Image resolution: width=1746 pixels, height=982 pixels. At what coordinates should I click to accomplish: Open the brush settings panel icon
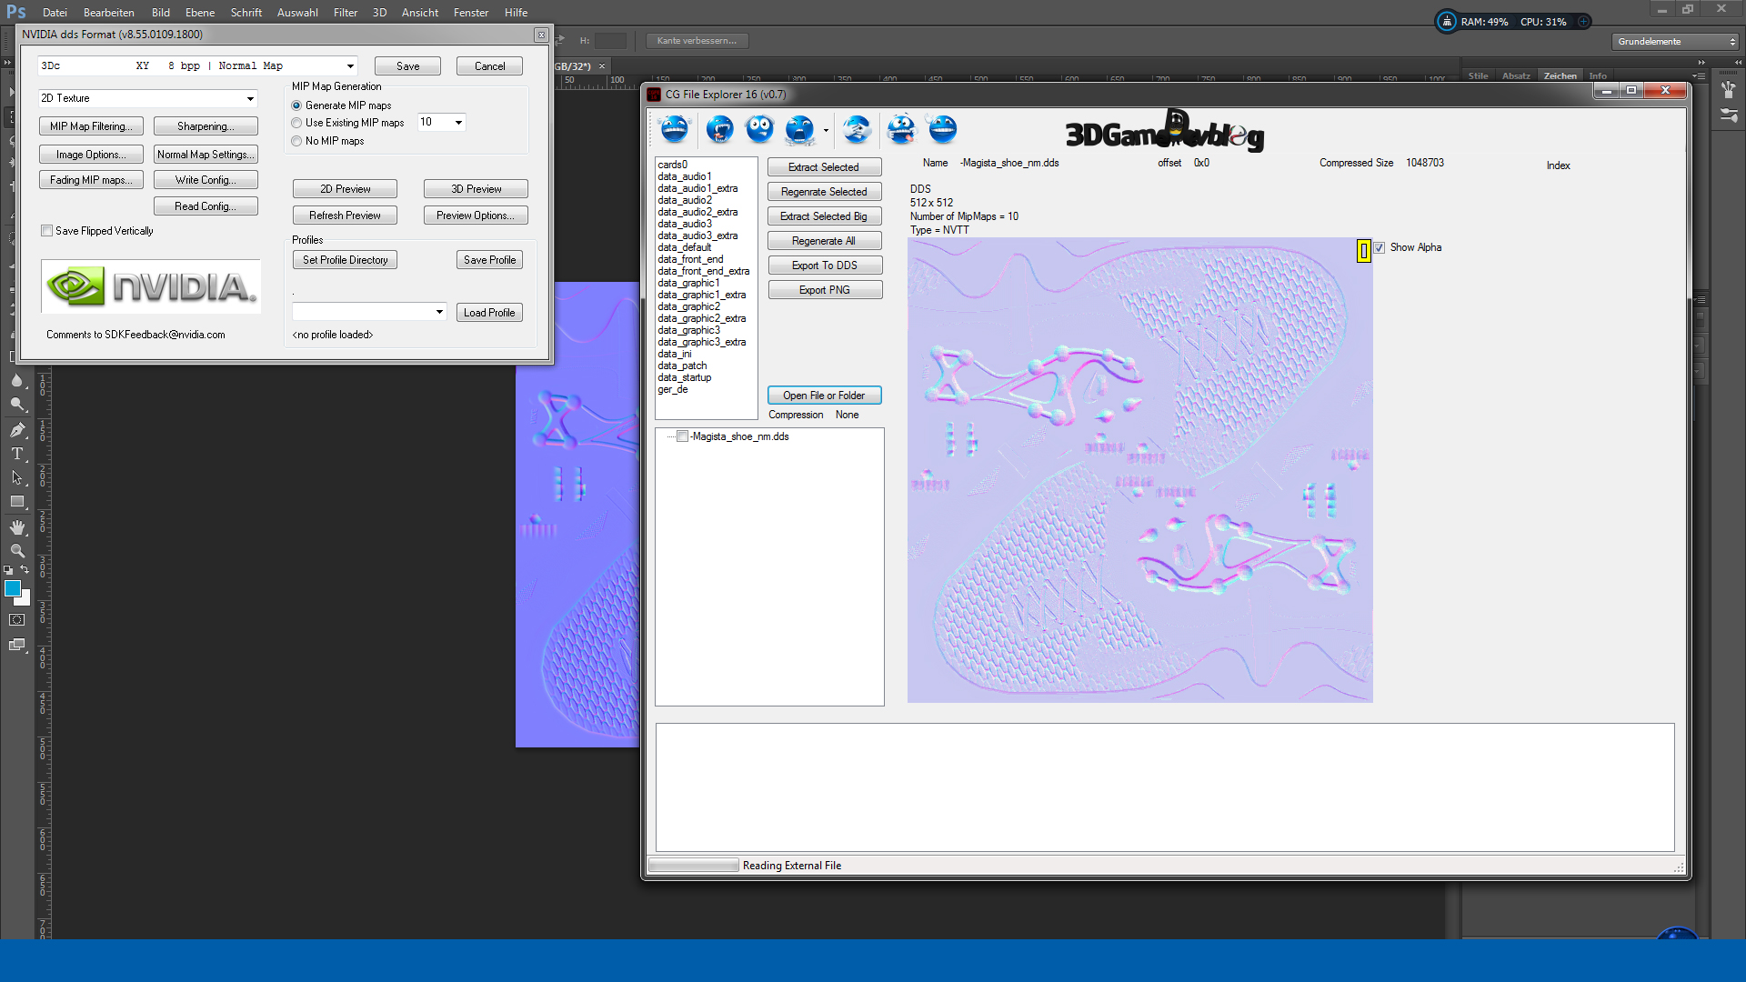(1729, 115)
